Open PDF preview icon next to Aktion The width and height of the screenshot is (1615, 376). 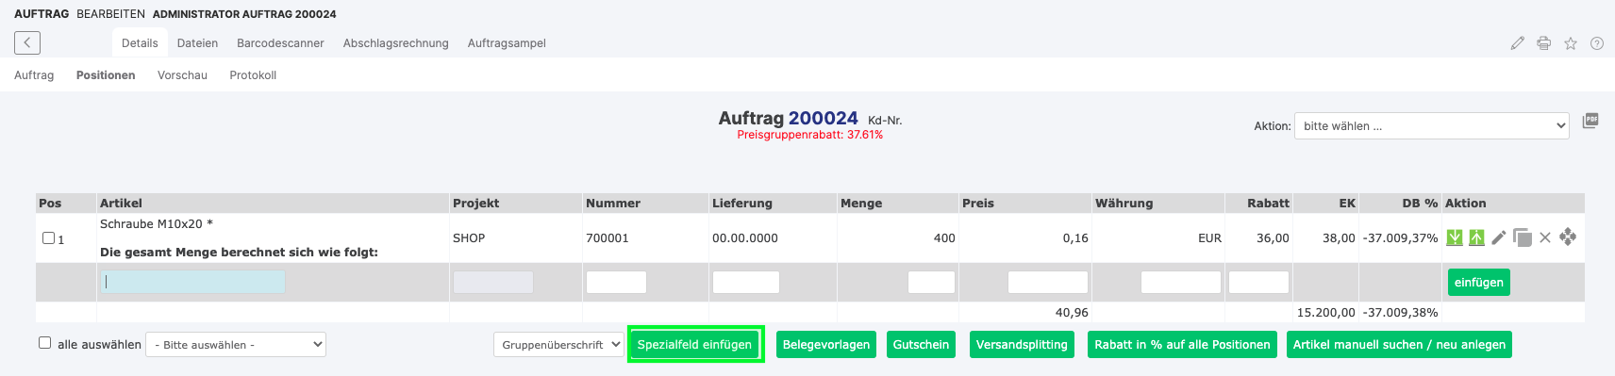pos(1590,121)
